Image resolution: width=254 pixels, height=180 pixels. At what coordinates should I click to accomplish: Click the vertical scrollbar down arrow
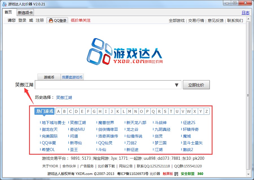[248, 174]
